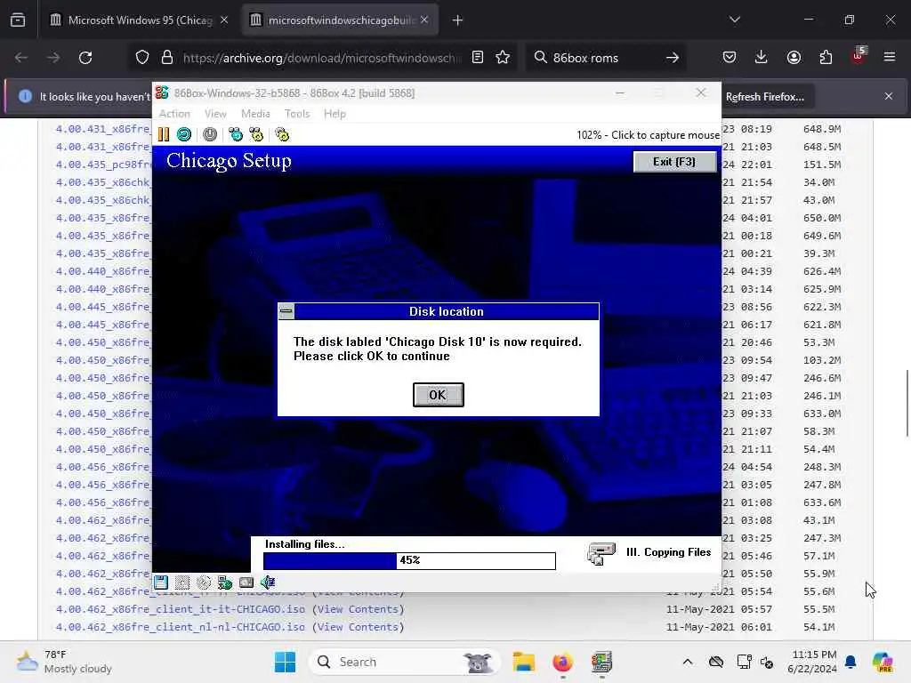The image size is (911, 683).
Task: View Contents of the it-it-CHICAGO.iso
Action: pos(359,609)
